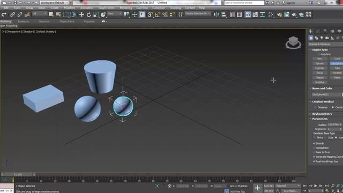This screenshot has height=193, width=343.
Task: Toggle the AutoGrid checkbox
Action: [319, 54]
